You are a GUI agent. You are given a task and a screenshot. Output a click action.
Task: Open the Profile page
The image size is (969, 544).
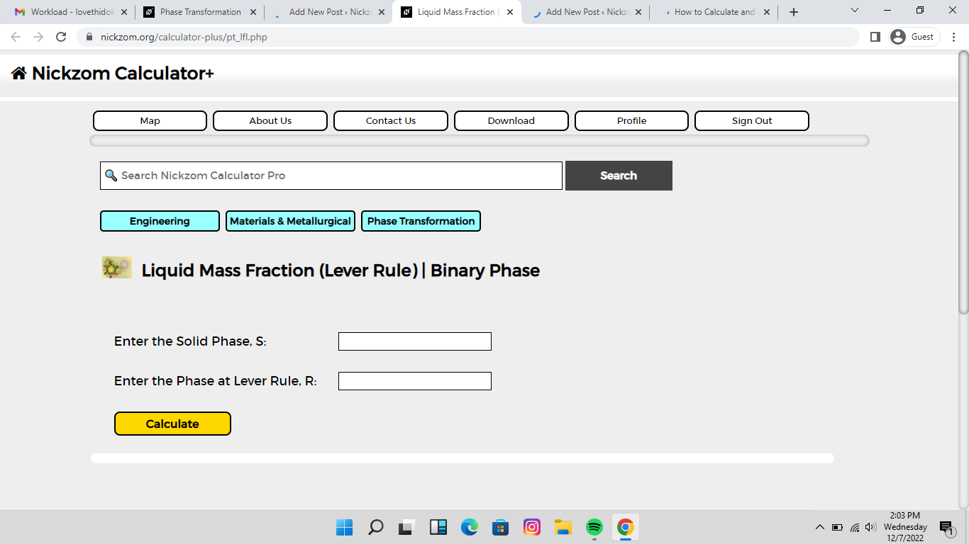click(631, 120)
